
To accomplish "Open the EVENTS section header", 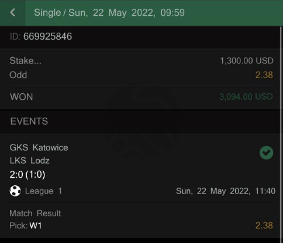I will point(29,121).
